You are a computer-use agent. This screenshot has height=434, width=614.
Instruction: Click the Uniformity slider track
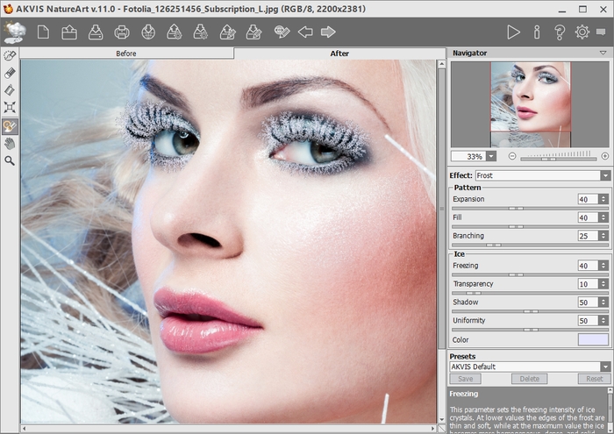tap(530, 330)
